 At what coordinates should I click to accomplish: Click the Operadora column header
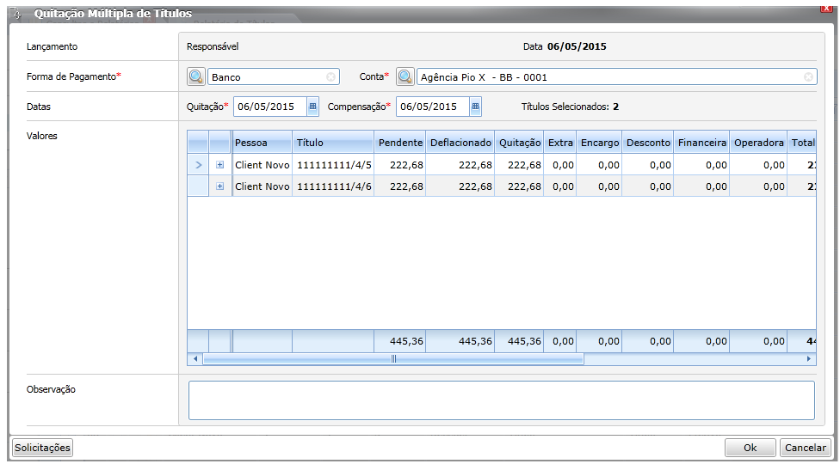758,142
